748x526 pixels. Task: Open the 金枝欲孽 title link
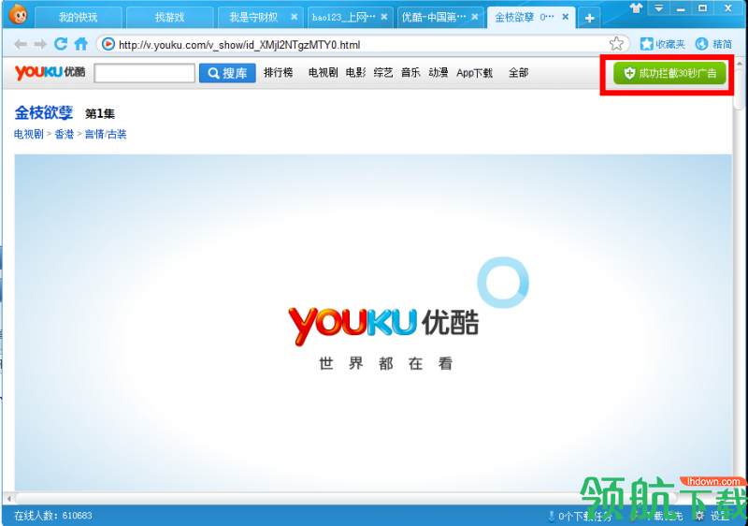43,112
